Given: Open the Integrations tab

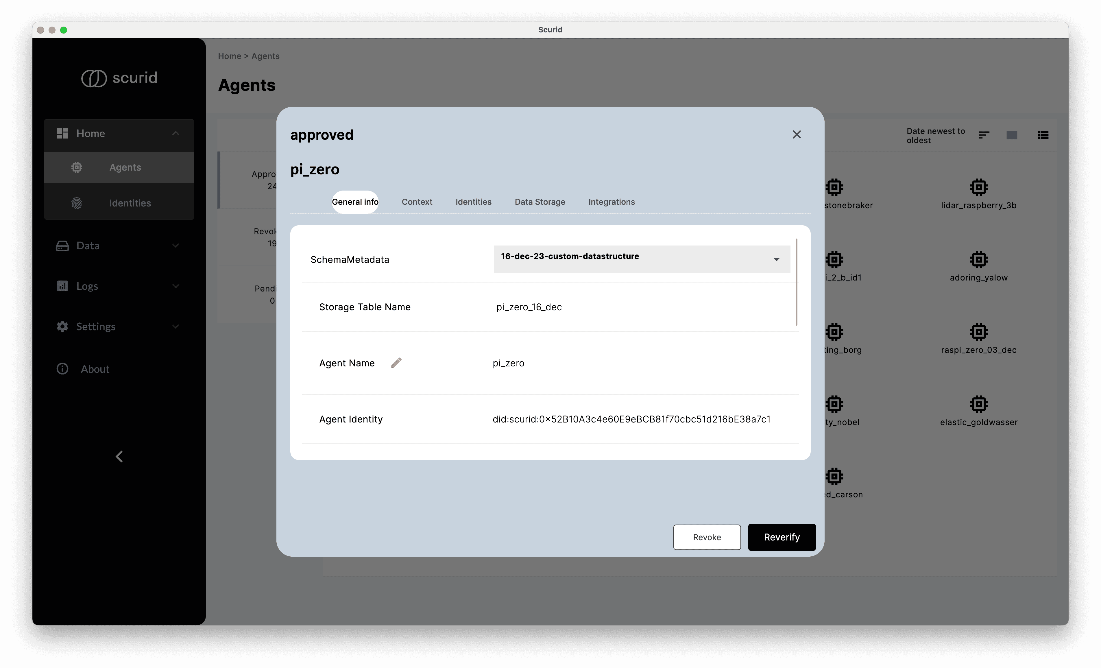Looking at the screenshot, I should pyautogui.click(x=611, y=202).
